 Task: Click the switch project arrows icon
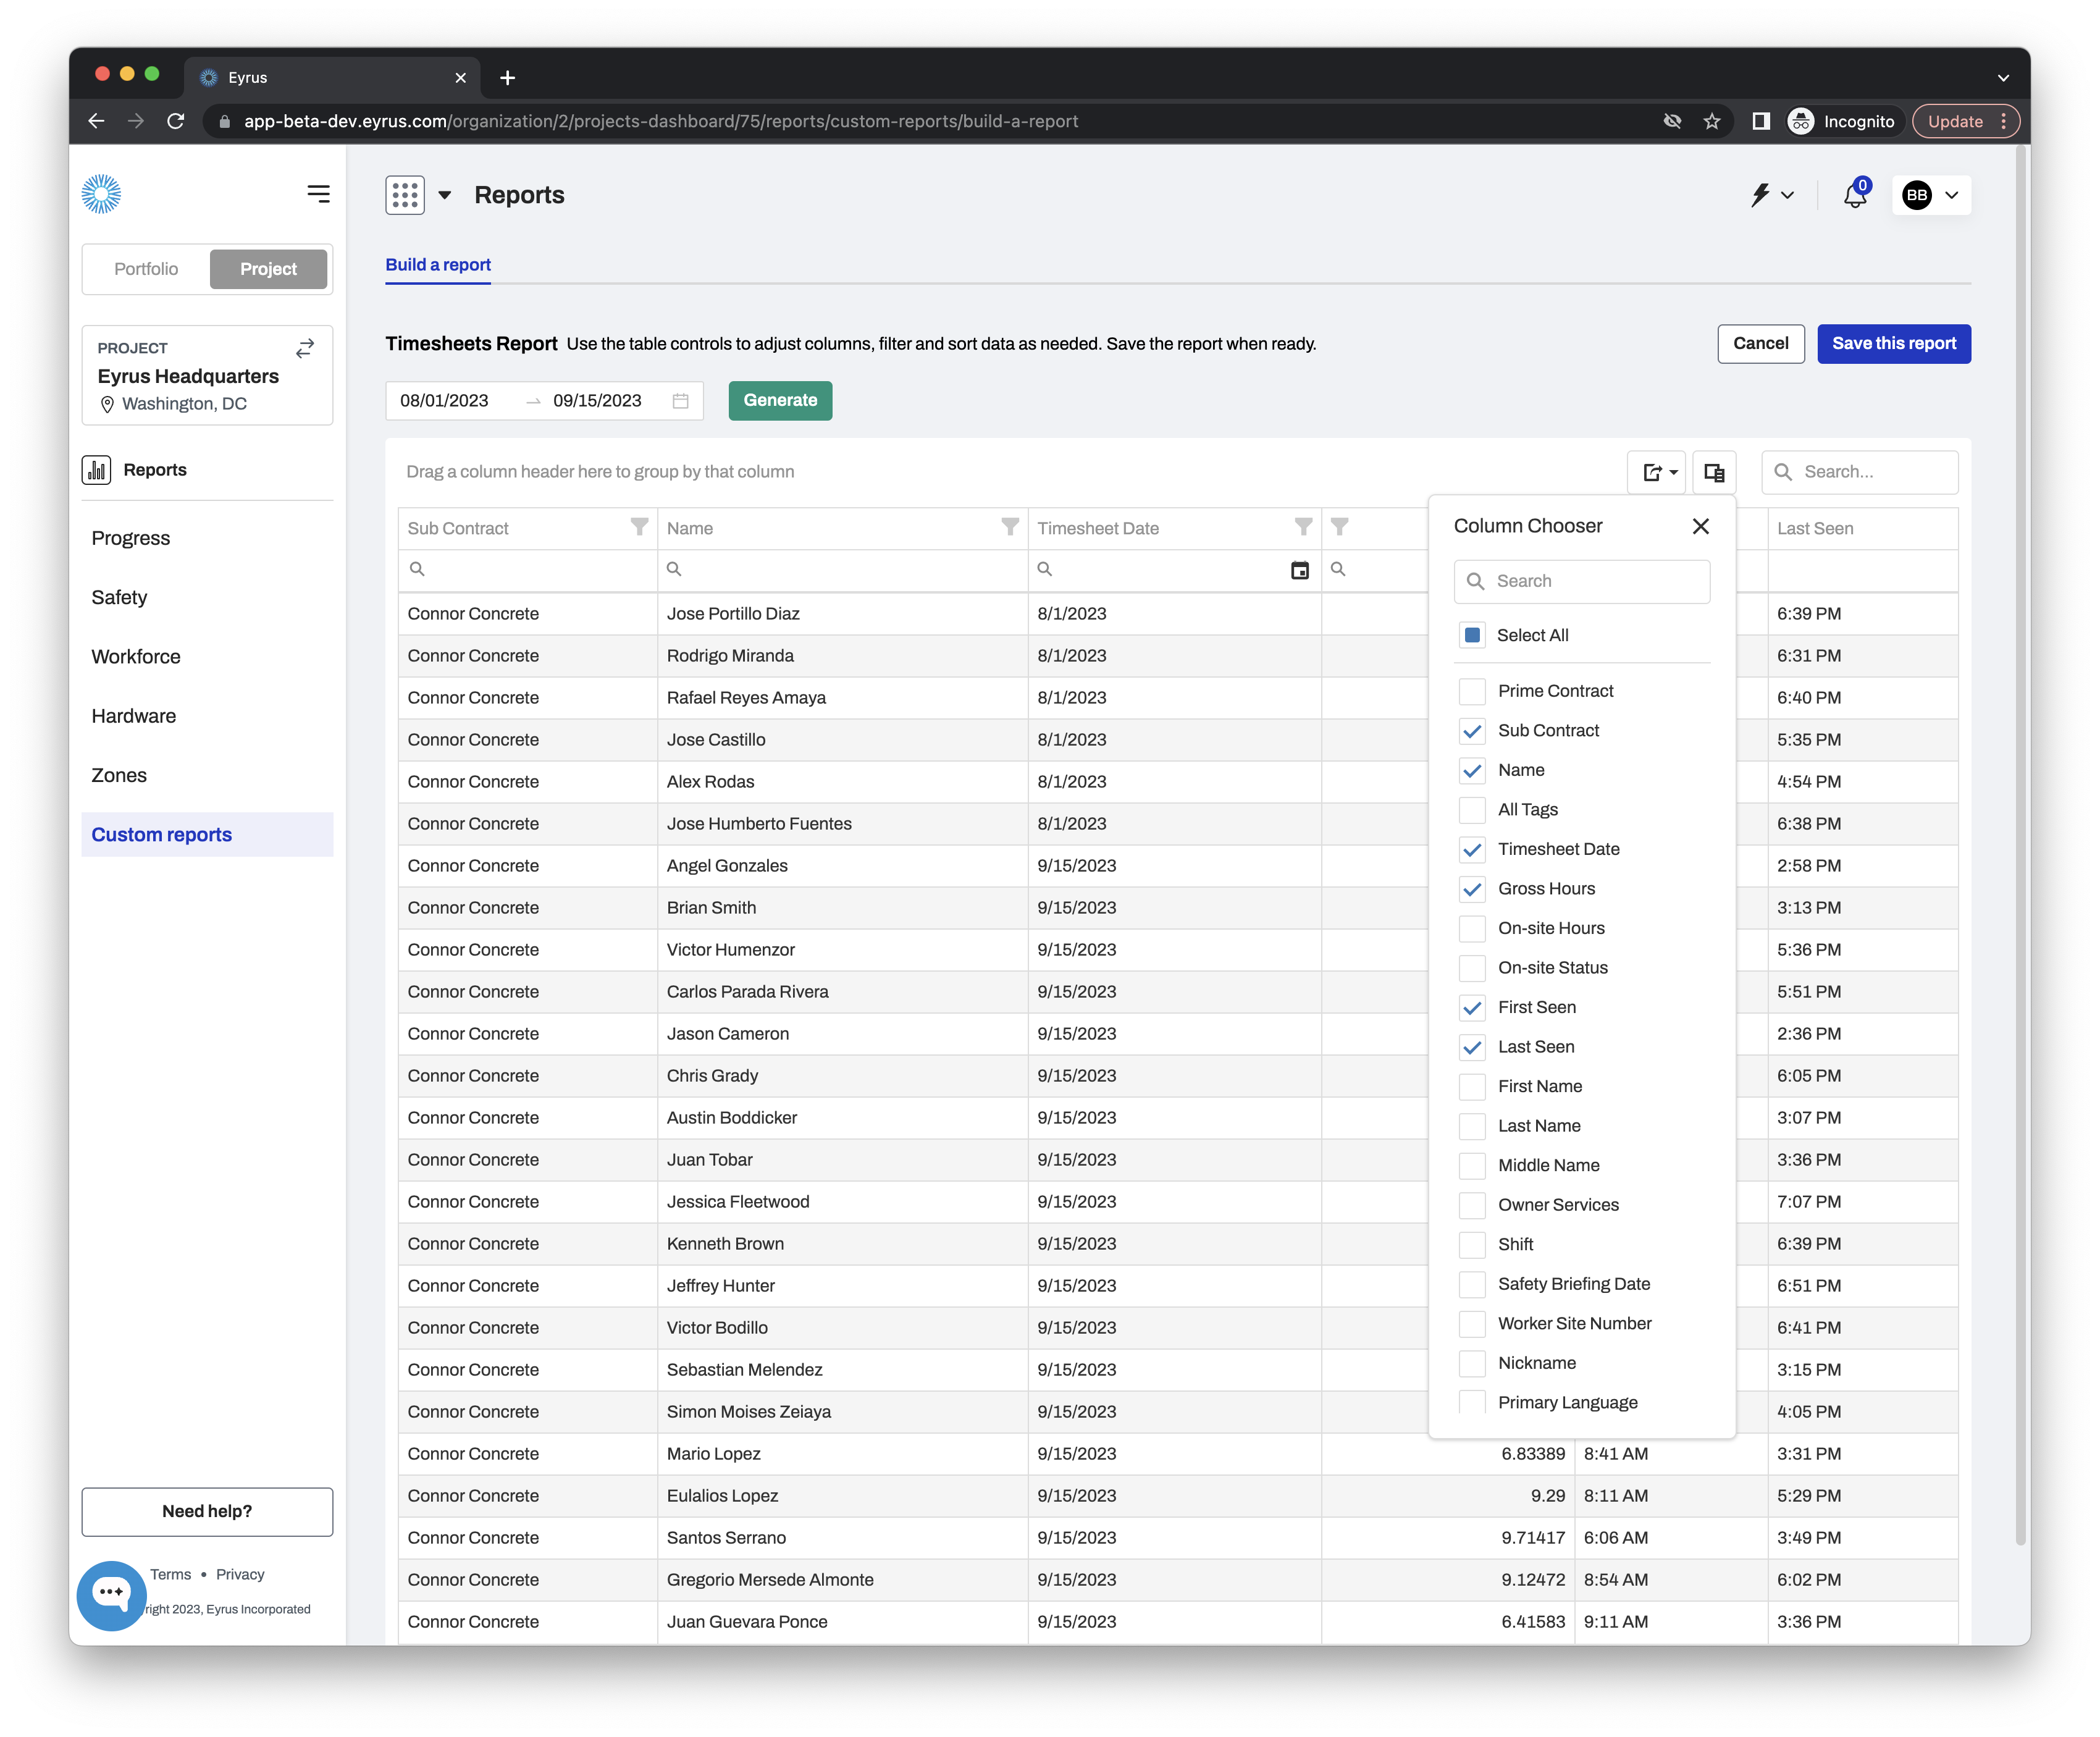tap(305, 348)
